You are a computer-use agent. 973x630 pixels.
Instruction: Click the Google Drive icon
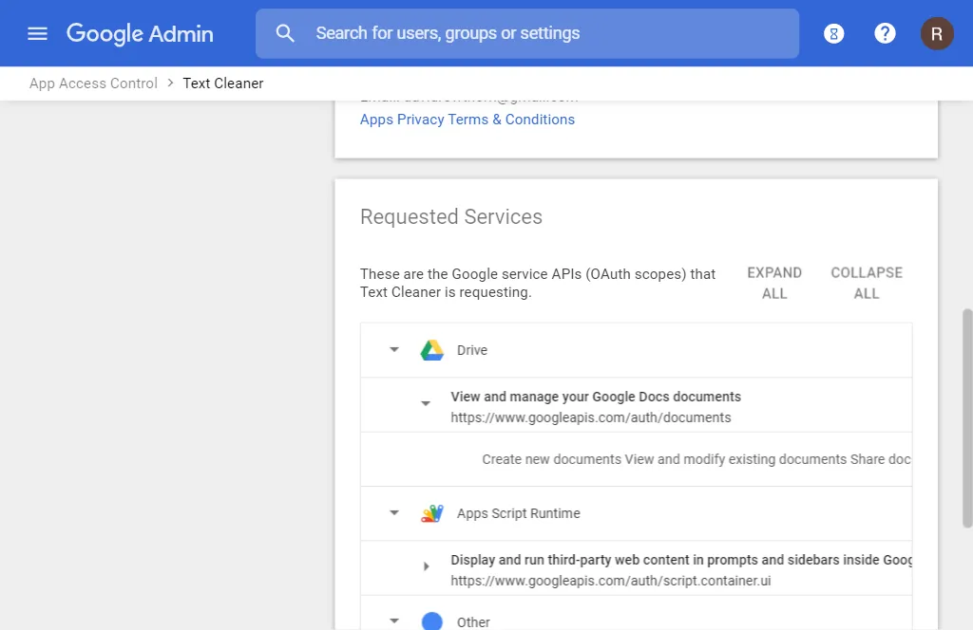coord(432,350)
